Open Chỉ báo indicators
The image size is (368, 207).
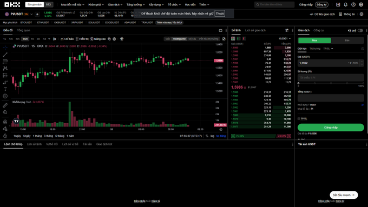tap(67, 39)
